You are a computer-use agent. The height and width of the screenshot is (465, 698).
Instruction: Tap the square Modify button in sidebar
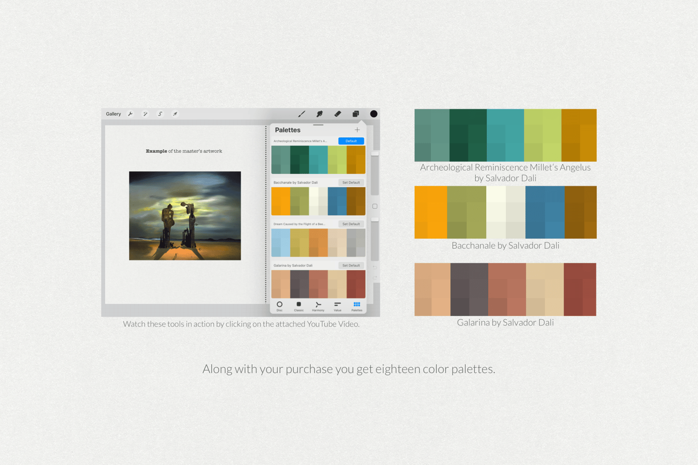(375, 206)
